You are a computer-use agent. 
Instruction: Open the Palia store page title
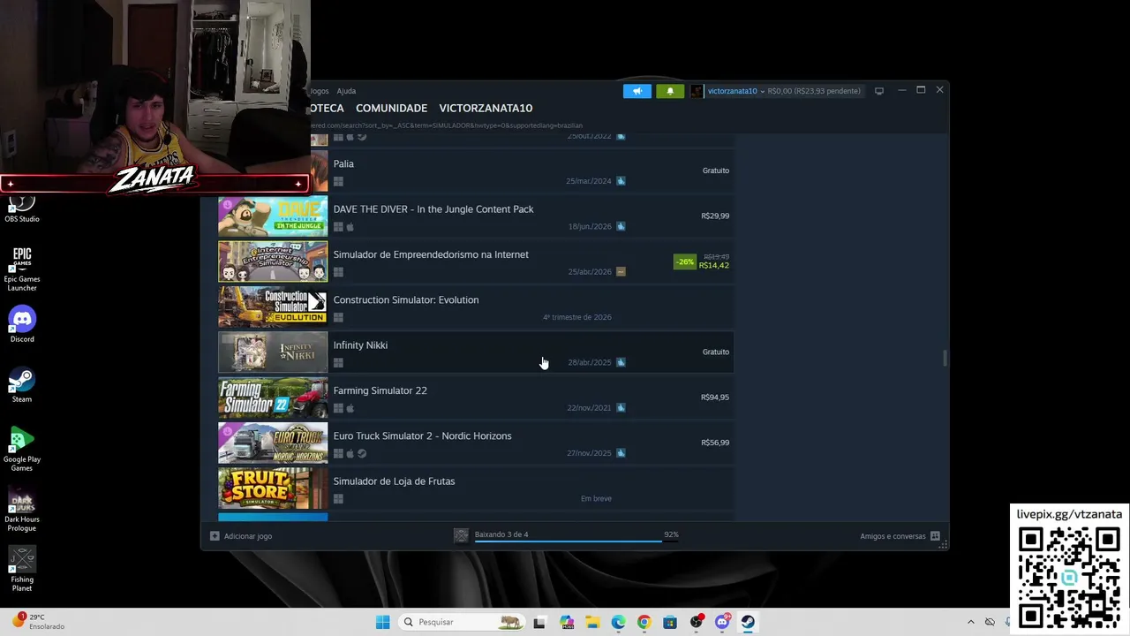(343, 163)
